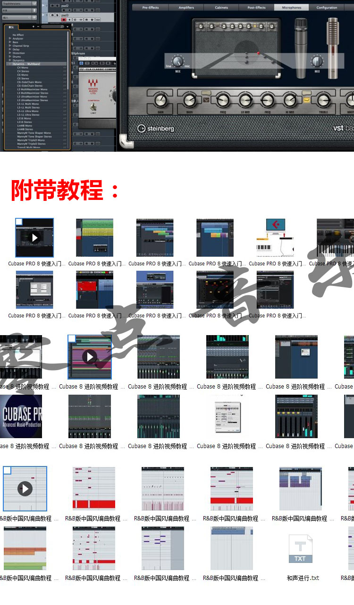Arm the red record button on pad3

[x=64, y=20]
